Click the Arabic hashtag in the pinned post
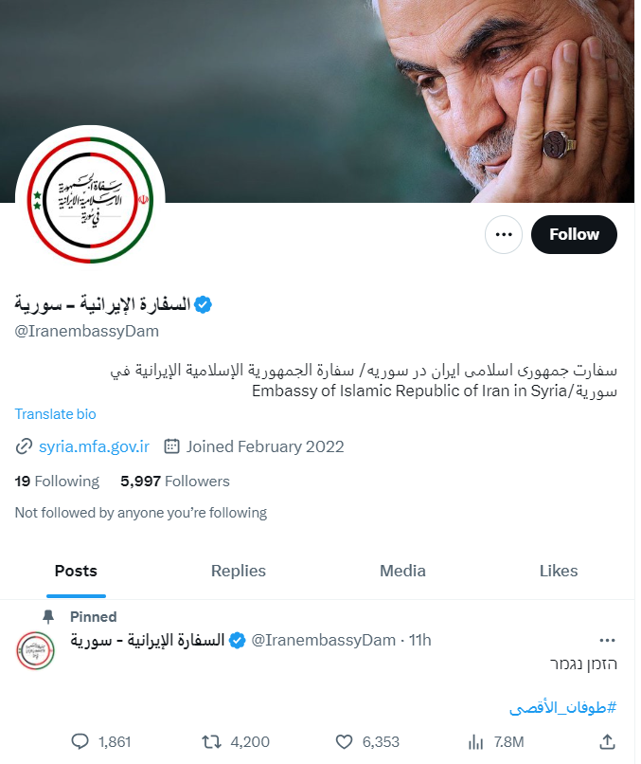 tap(562, 707)
